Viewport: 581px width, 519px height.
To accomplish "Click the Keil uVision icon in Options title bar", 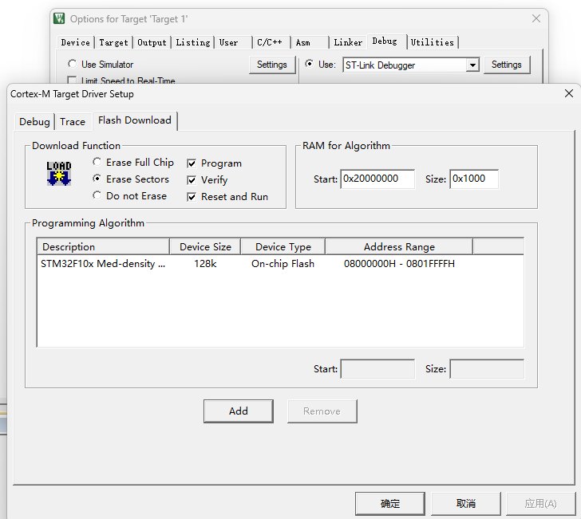I will point(59,18).
